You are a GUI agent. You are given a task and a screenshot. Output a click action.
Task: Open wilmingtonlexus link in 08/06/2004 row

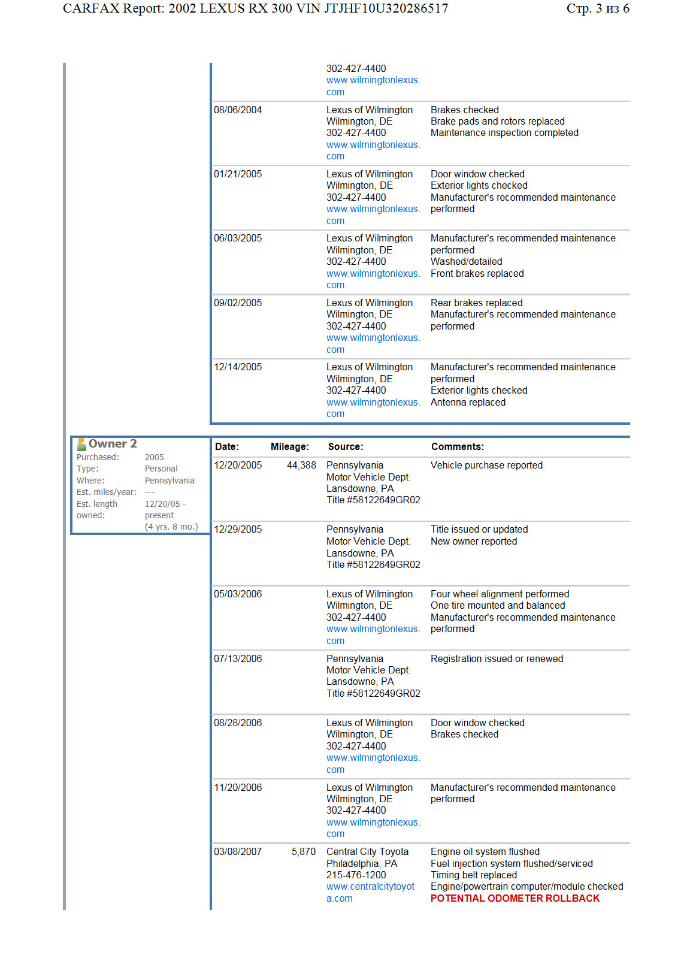[373, 150]
